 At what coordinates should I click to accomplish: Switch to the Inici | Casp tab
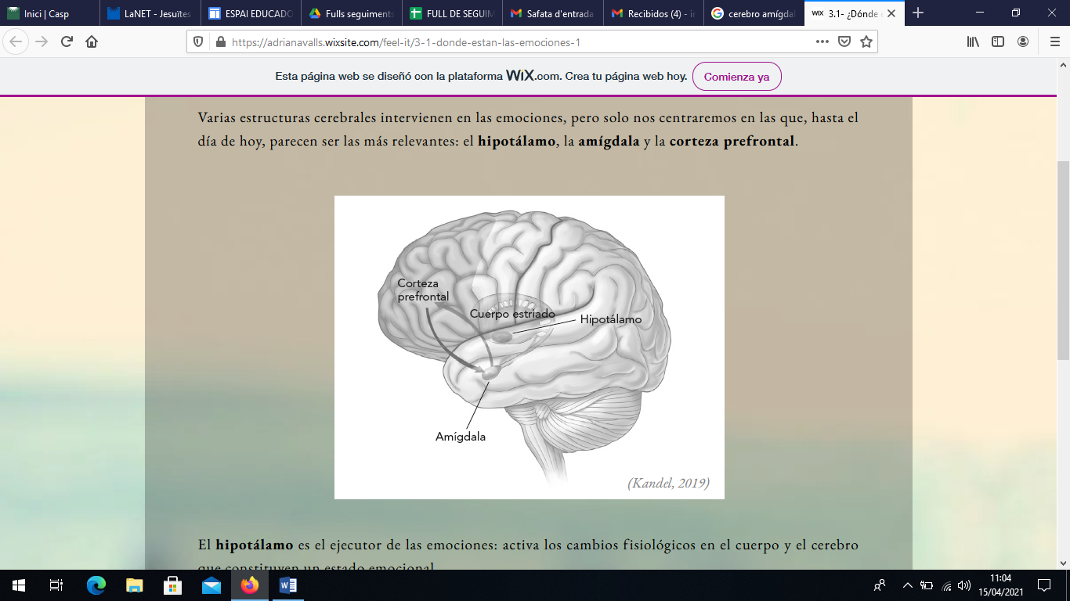[x=50, y=13]
